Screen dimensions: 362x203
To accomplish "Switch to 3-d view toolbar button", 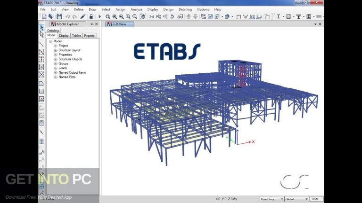I will (x=152, y=16).
